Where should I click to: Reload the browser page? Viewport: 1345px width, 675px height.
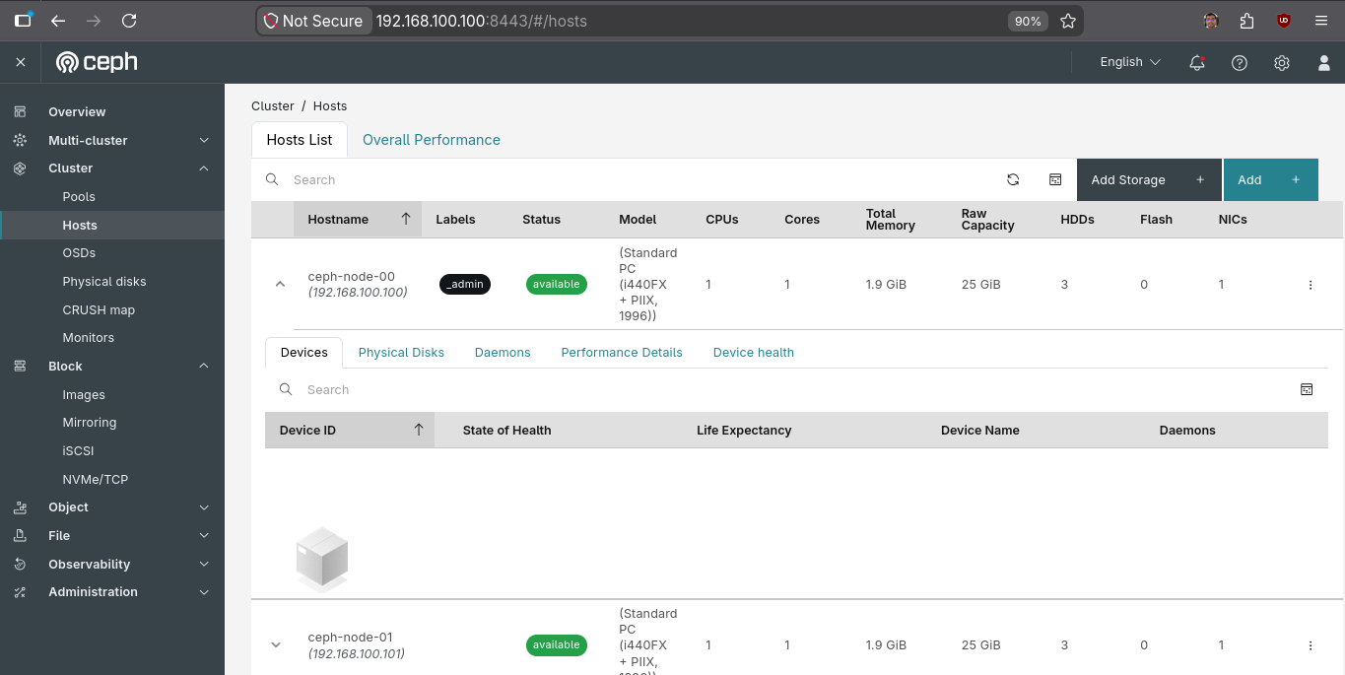(x=128, y=21)
